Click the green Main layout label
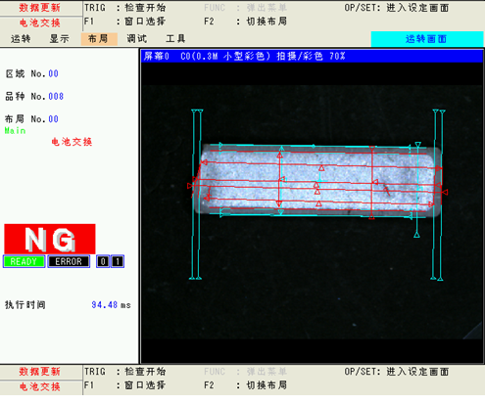485x404 pixels. click(x=15, y=131)
